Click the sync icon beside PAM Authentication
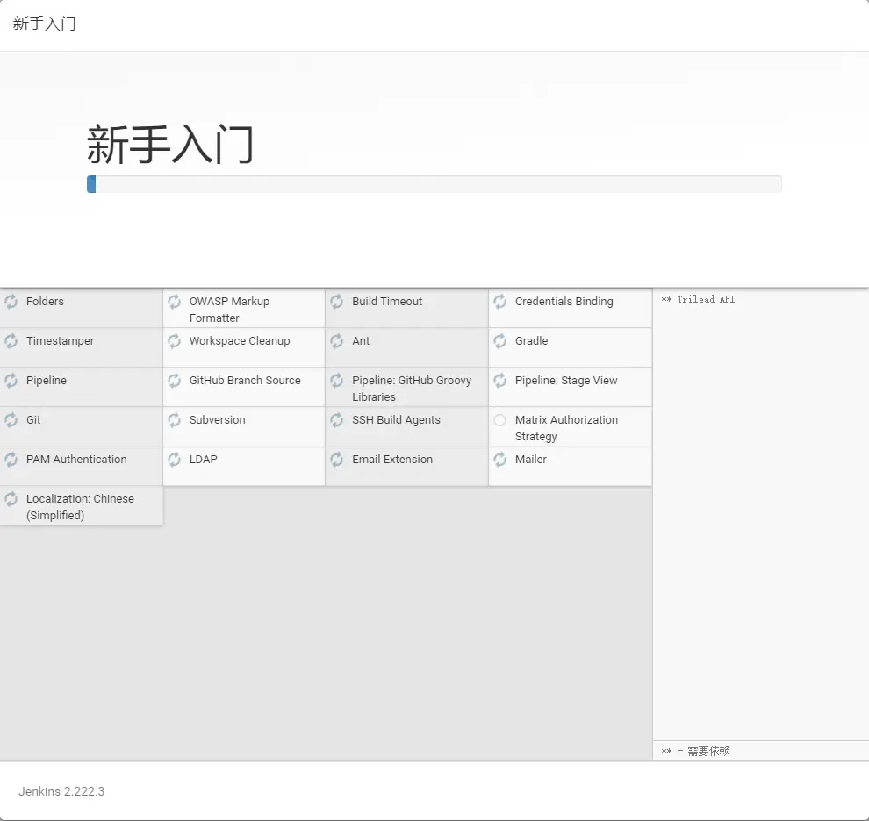This screenshot has width=869, height=821. [x=11, y=460]
